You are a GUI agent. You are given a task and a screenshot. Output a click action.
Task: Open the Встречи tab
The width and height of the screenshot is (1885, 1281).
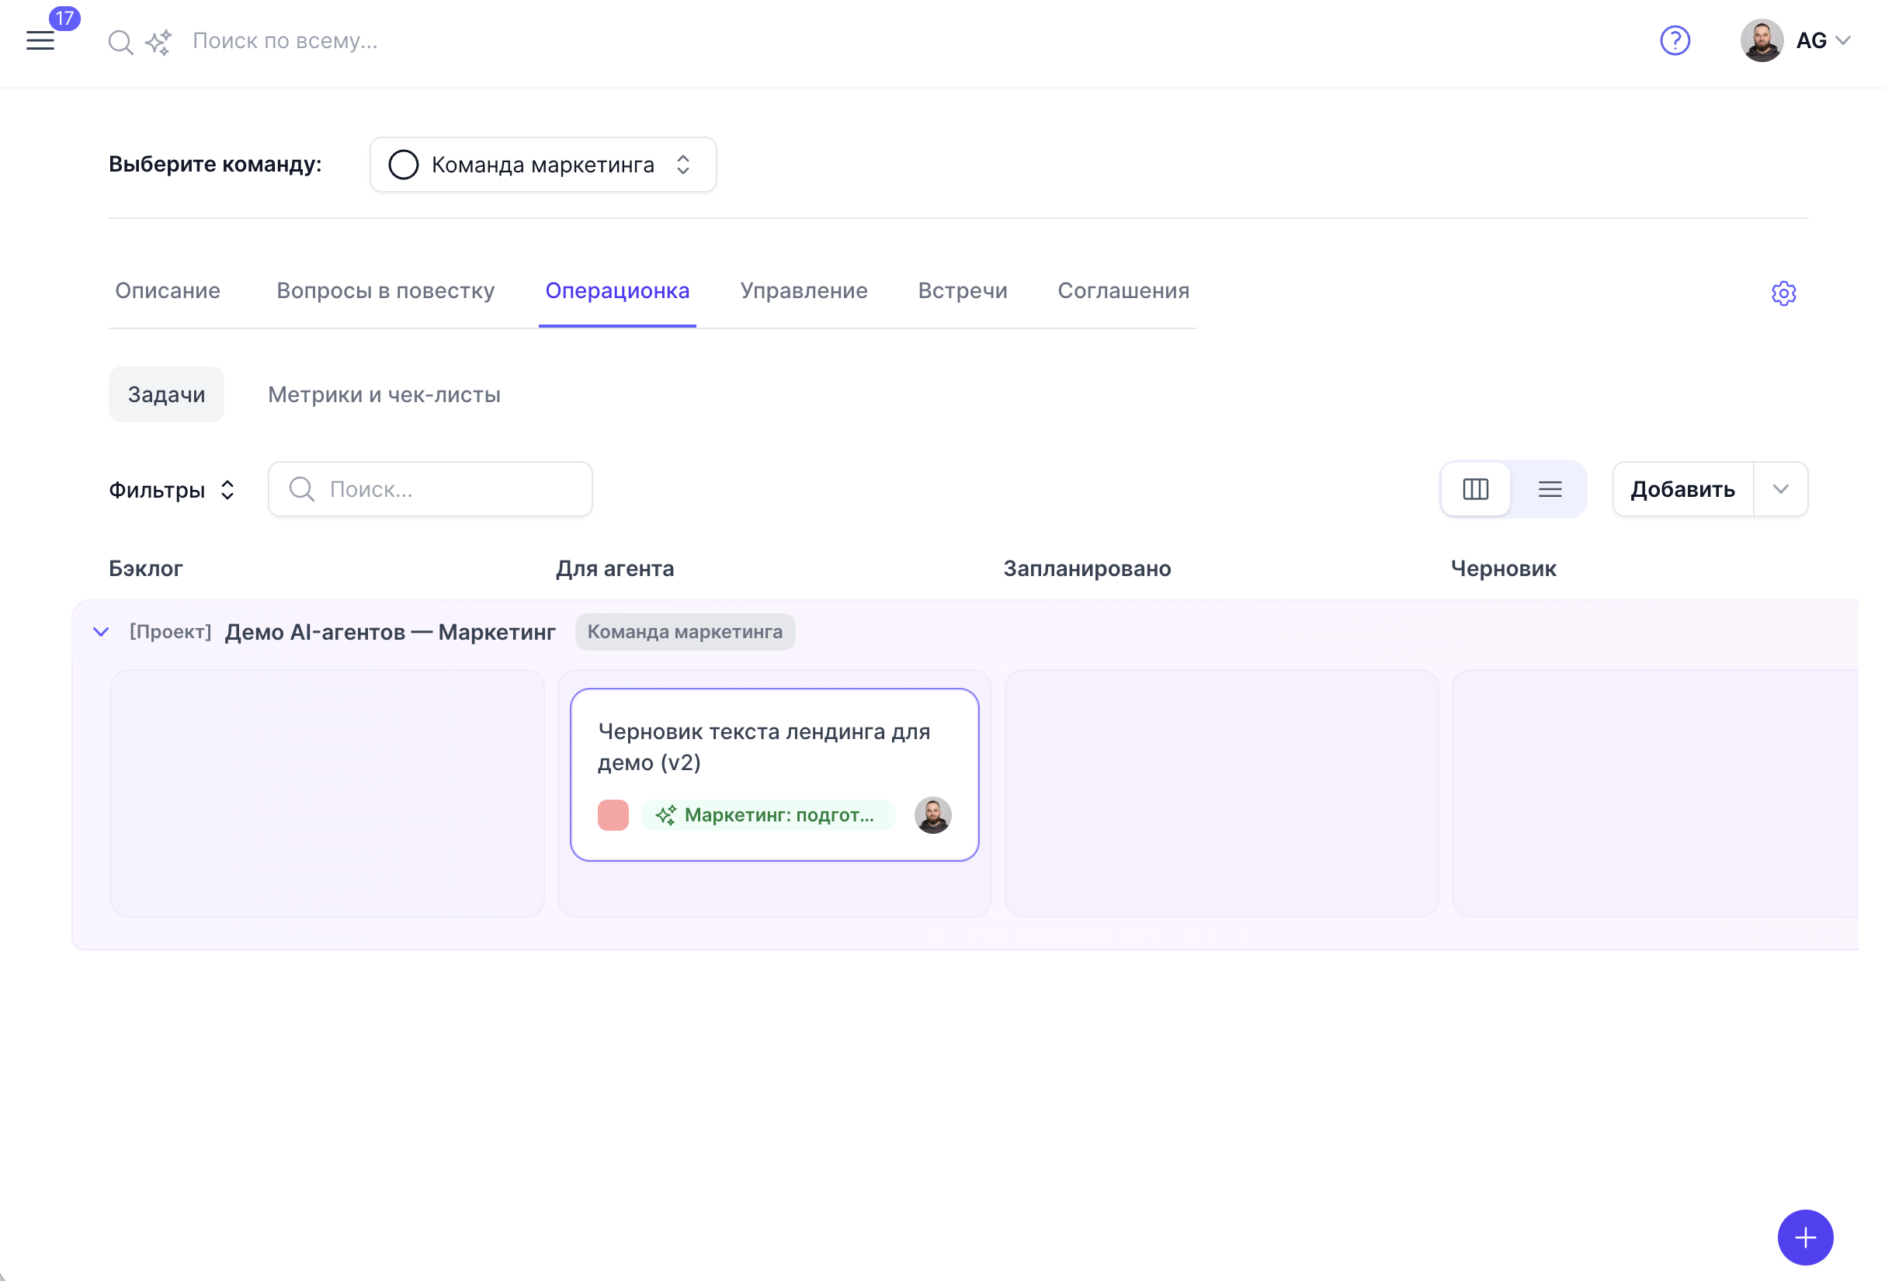coord(962,291)
